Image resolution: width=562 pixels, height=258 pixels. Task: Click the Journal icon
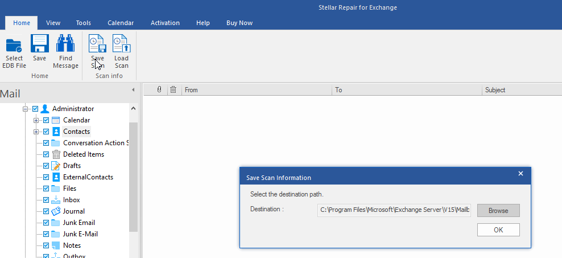tap(56, 211)
